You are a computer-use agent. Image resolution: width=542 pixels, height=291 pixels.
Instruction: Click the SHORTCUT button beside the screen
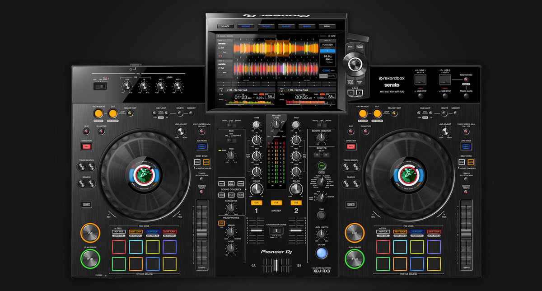click(x=360, y=81)
